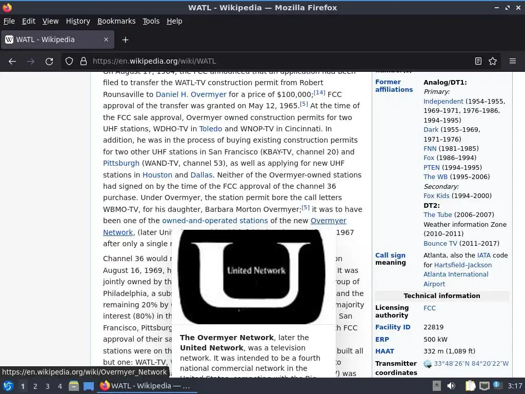Open the FCC licensing authority link
The image size is (525, 394).
430,308
